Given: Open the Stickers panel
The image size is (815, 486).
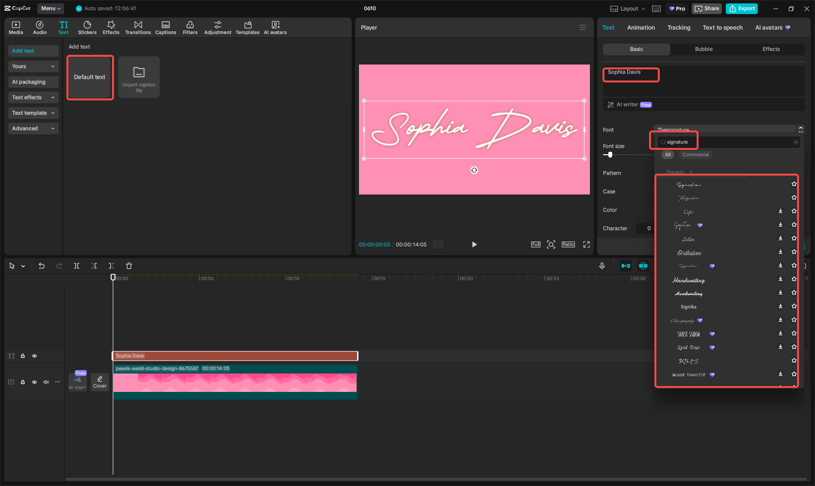Looking at the screenshot, I should tap(87, 27).
